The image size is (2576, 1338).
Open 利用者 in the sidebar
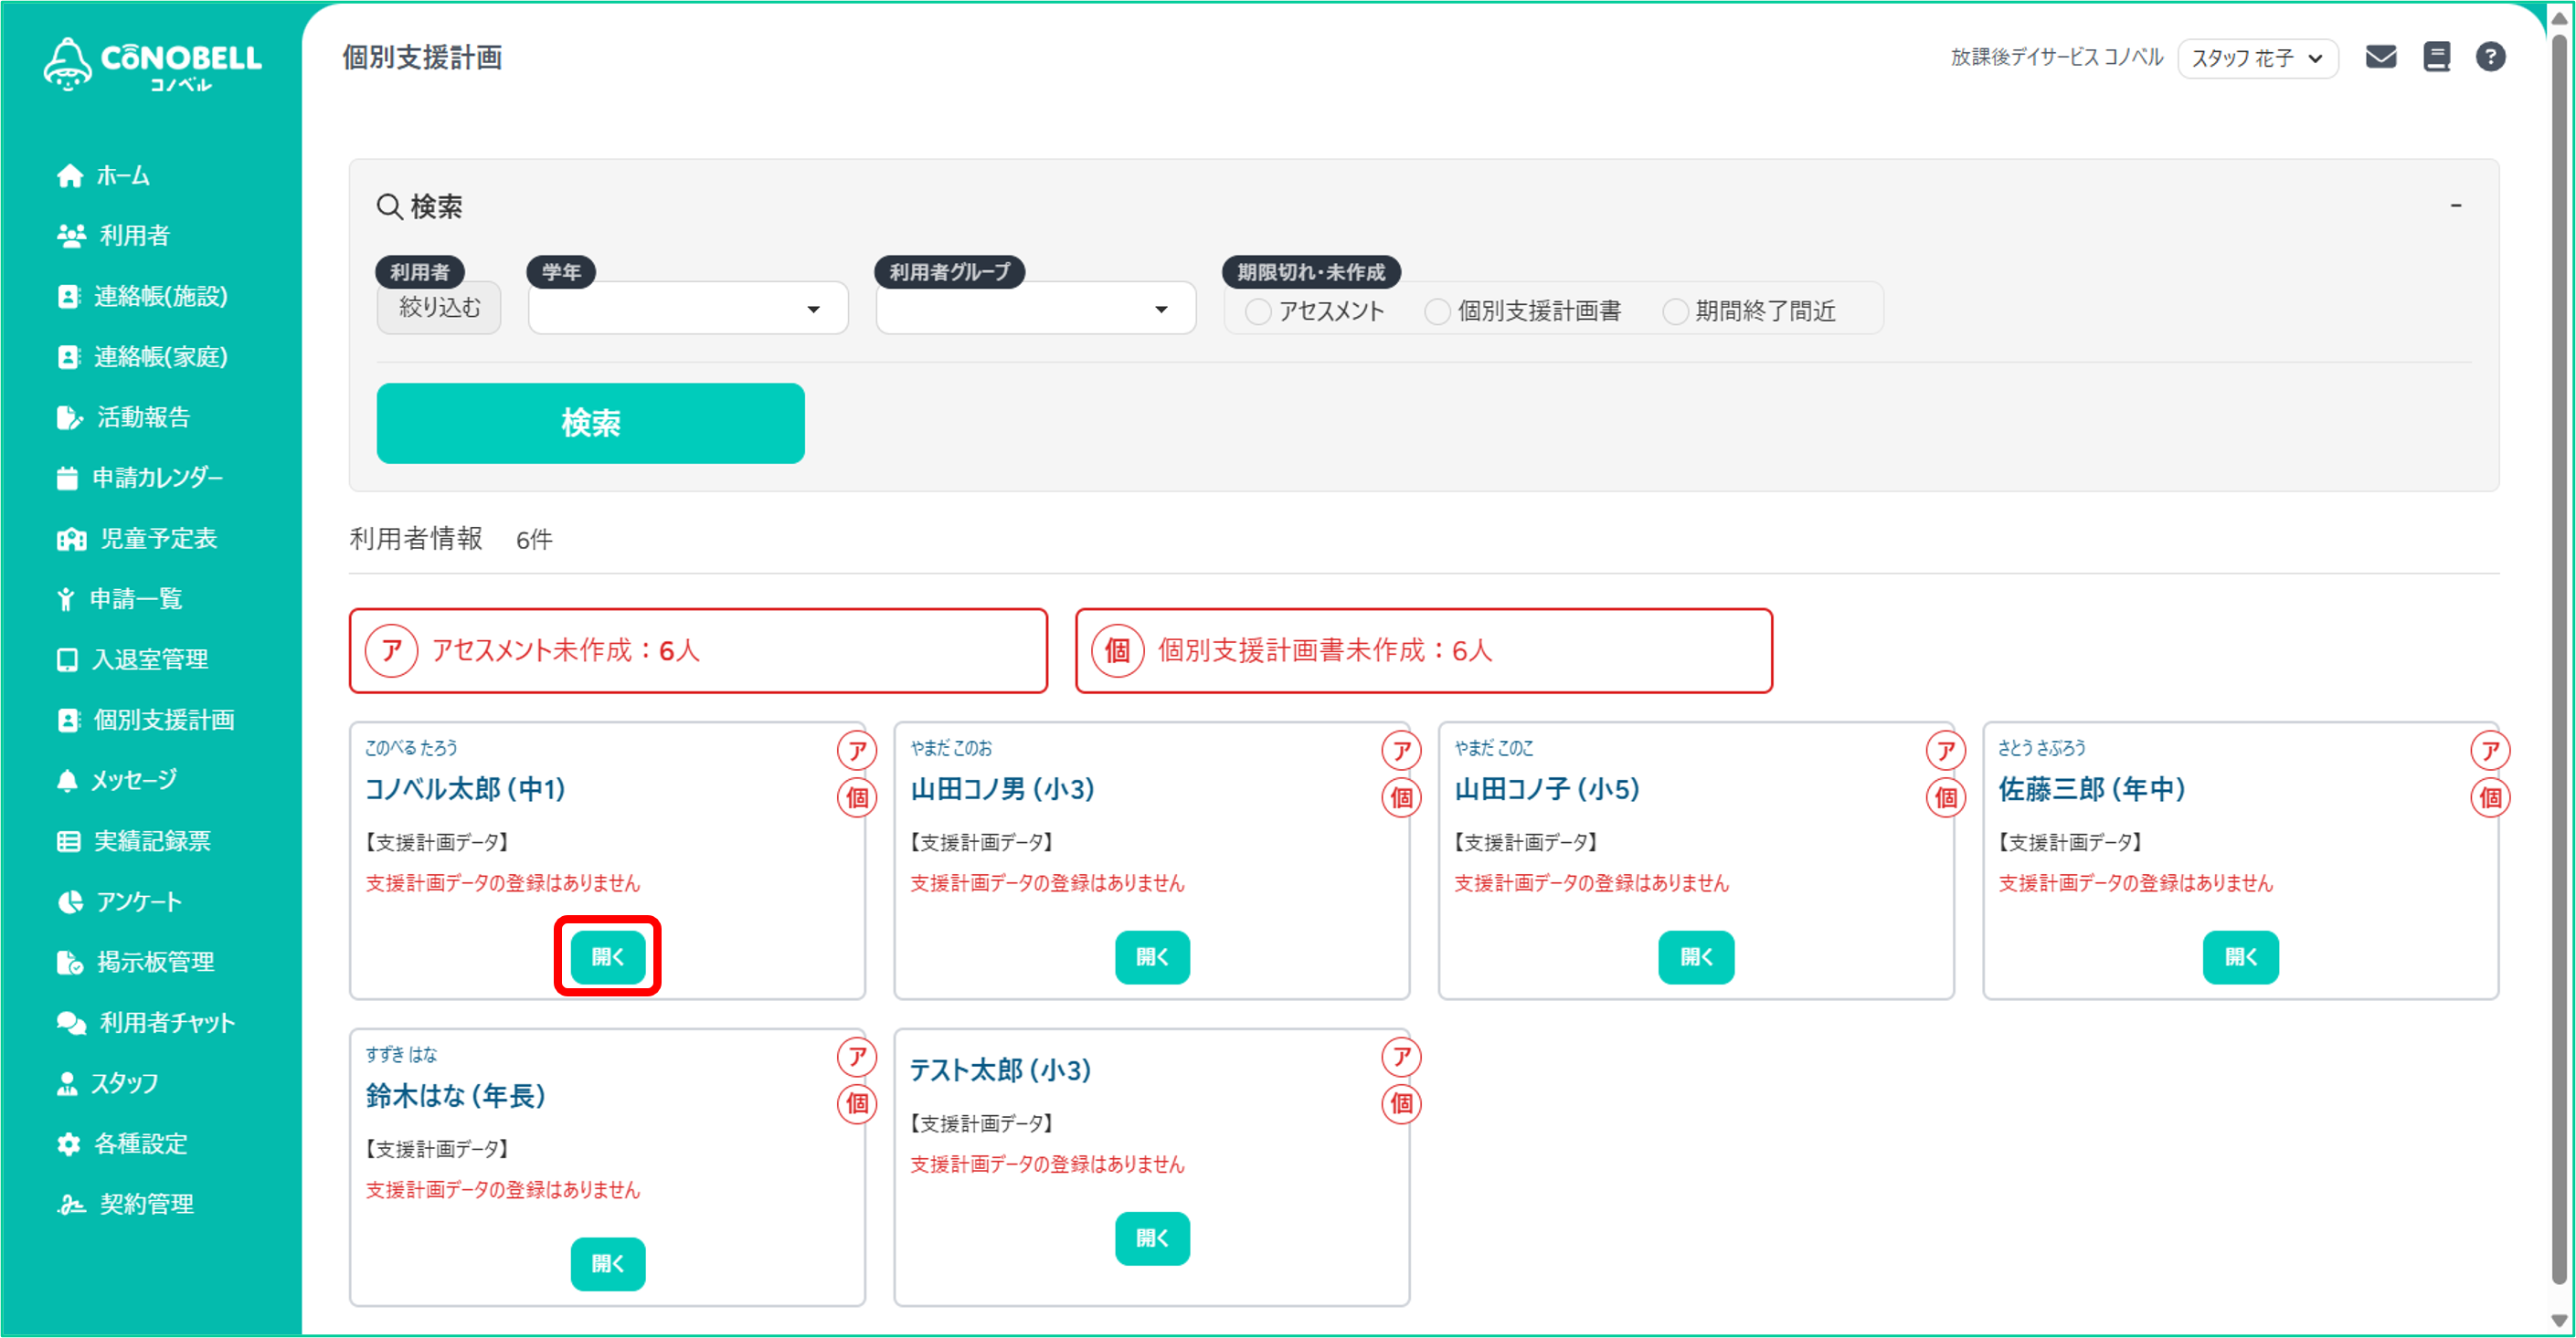tap(113, 236)
